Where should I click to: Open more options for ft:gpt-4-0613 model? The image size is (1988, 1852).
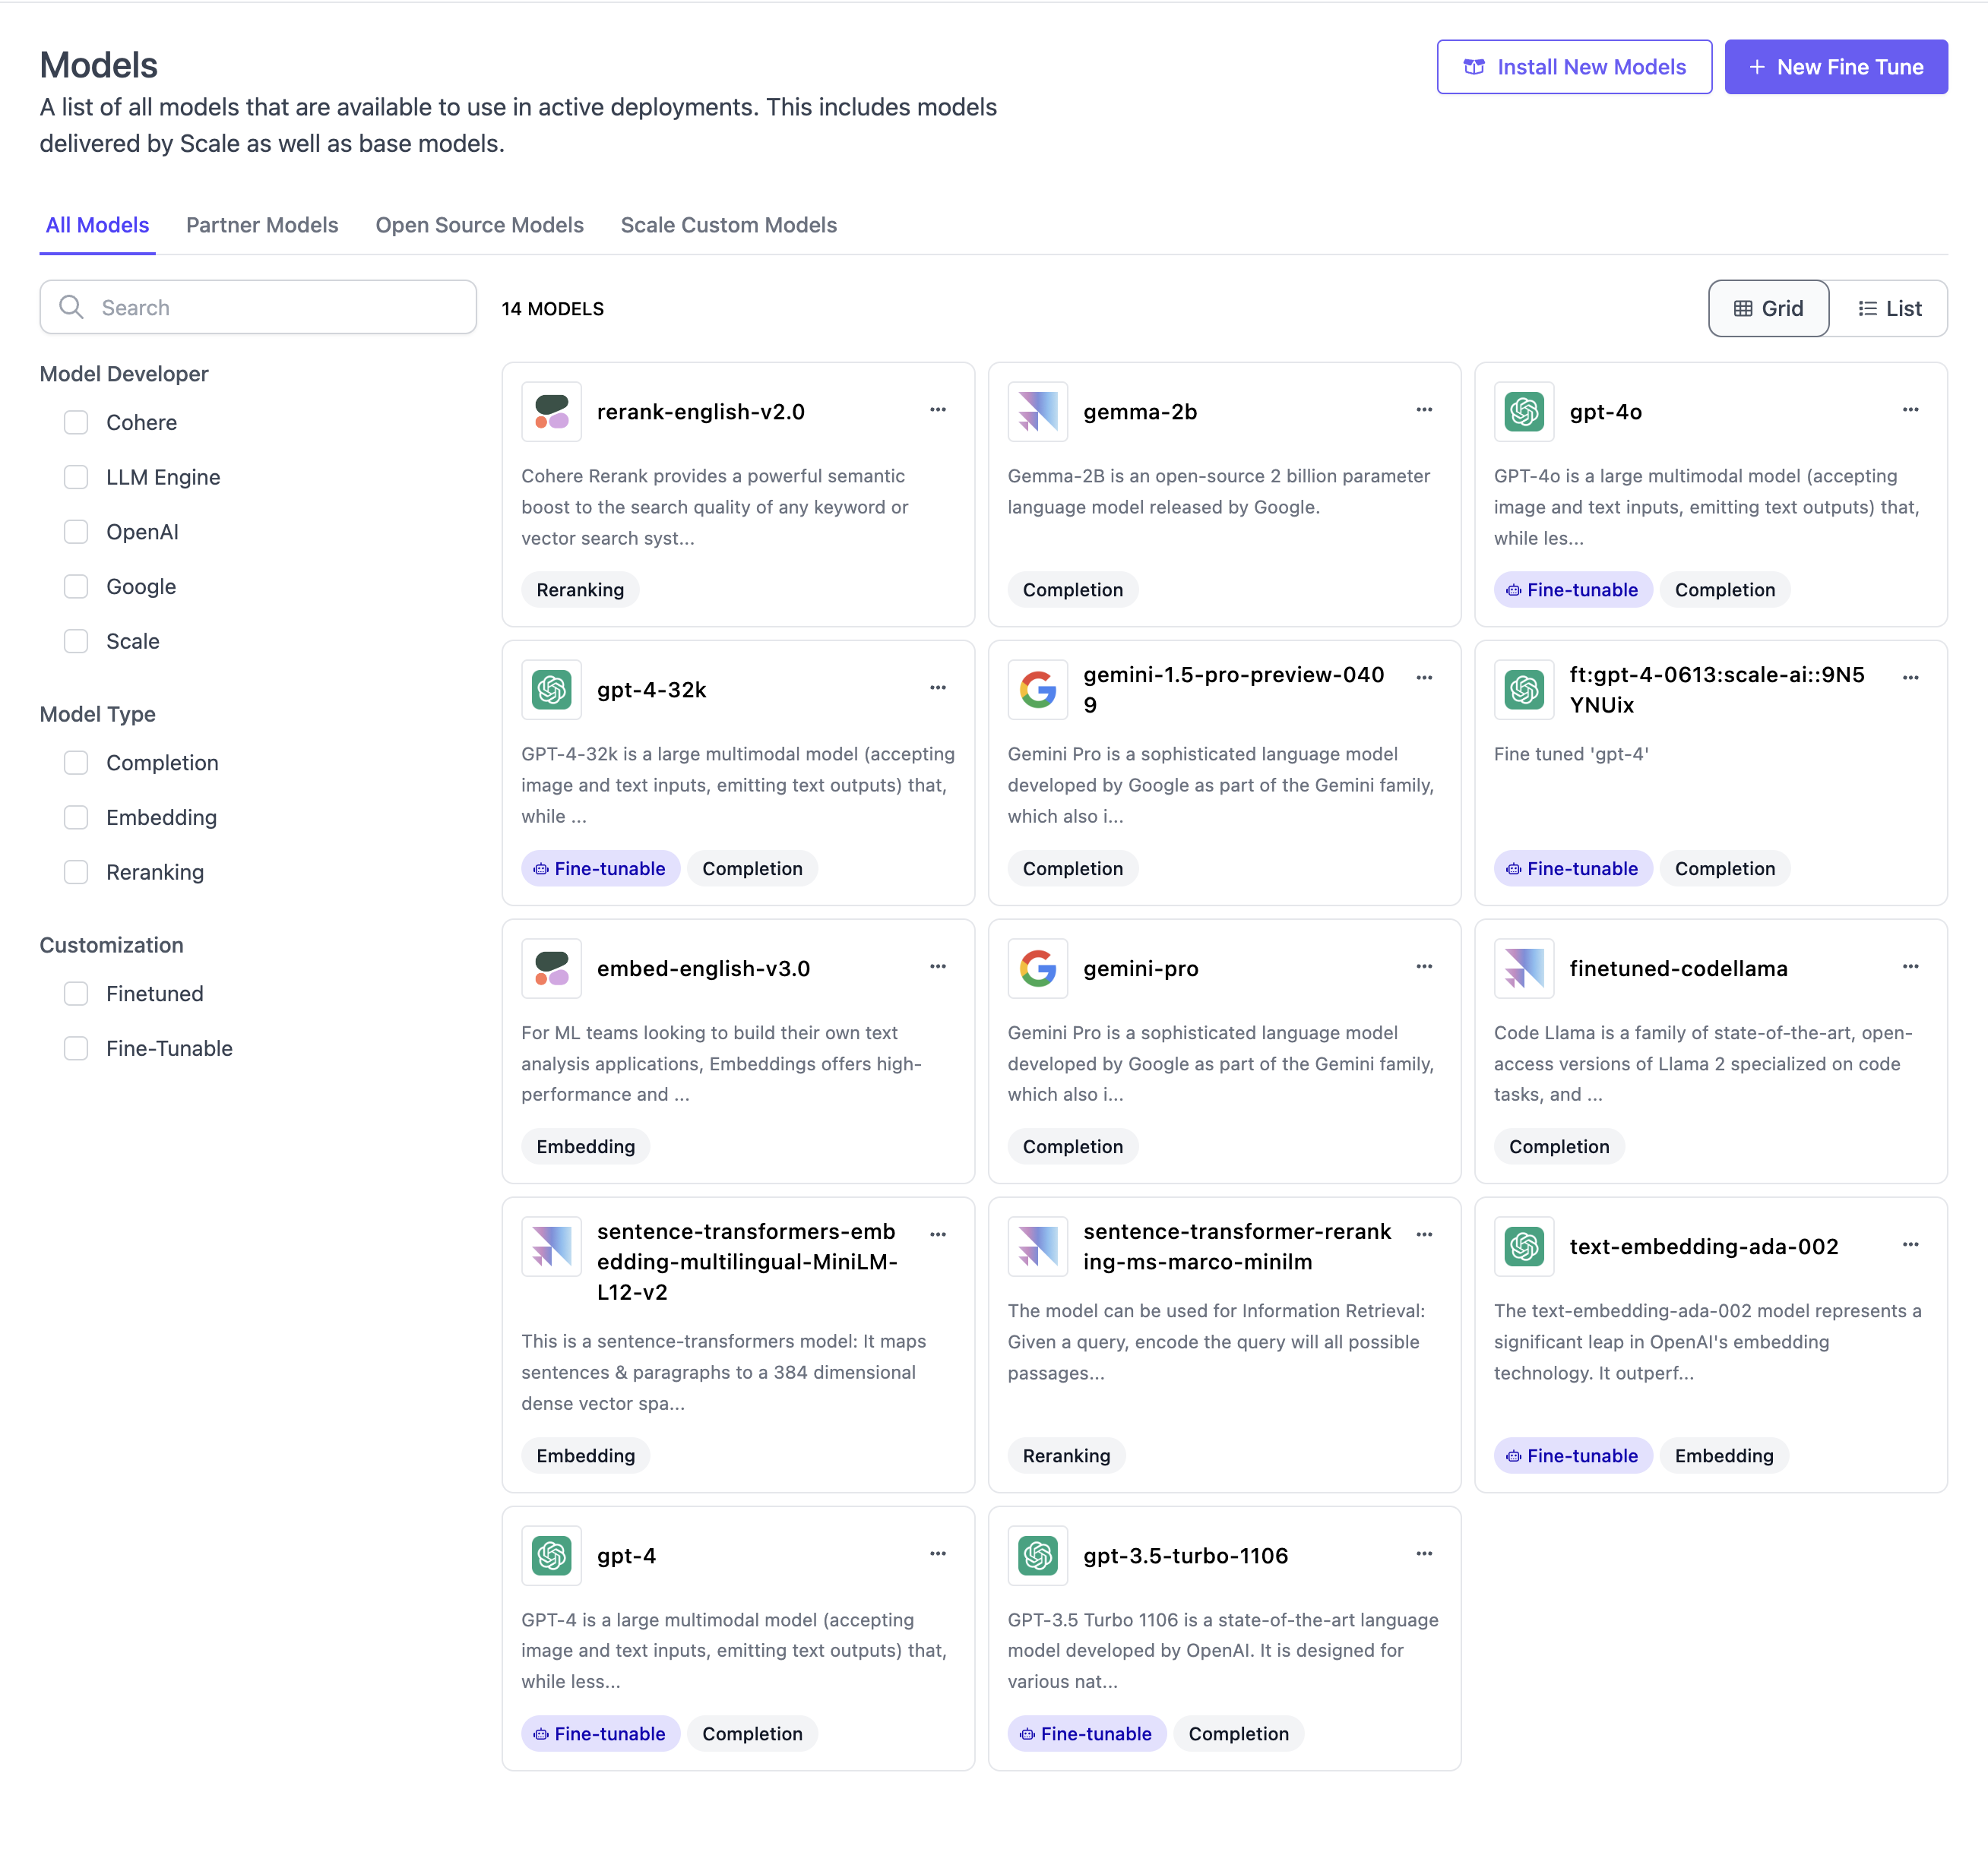[1910, 678]
